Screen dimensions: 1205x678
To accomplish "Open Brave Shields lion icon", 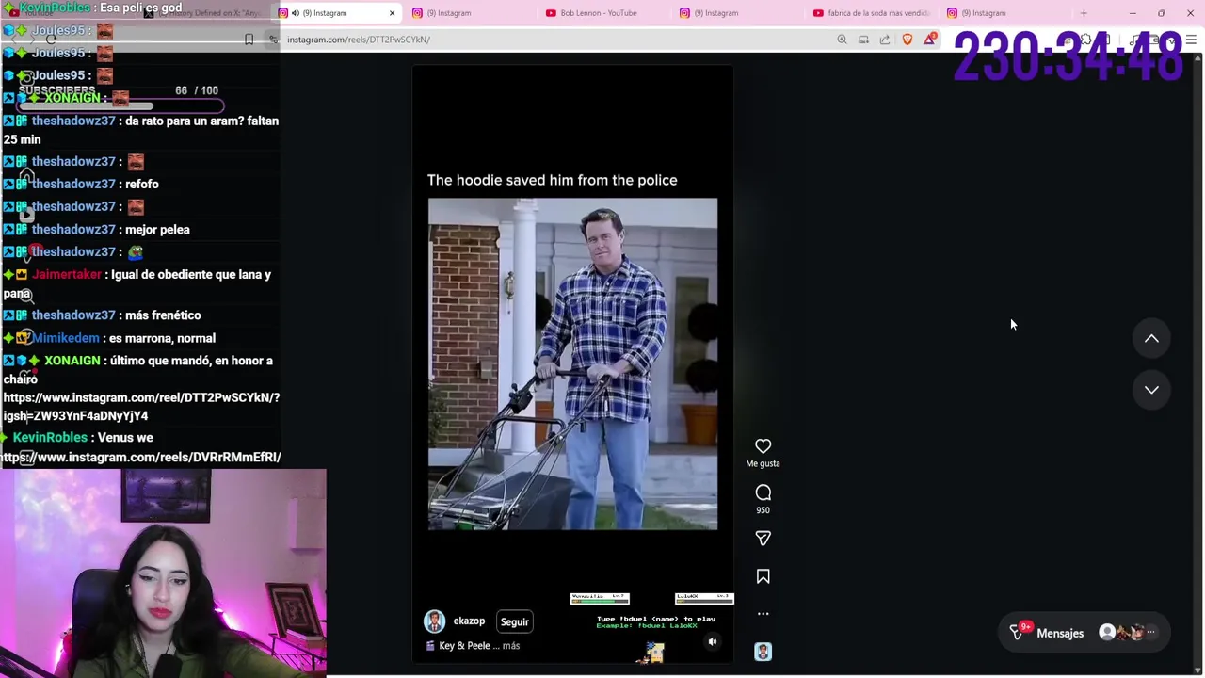I will pyautogui.click(x=908, y=40).
